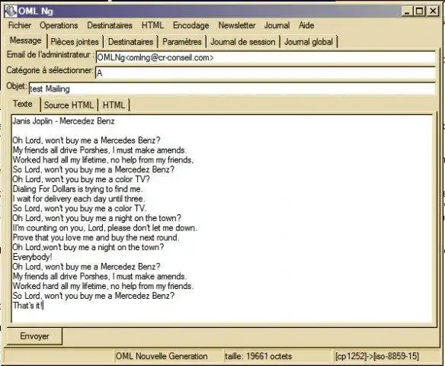
Task: Click the Objet field with test Mailing
Action: [x=232, y=89]
